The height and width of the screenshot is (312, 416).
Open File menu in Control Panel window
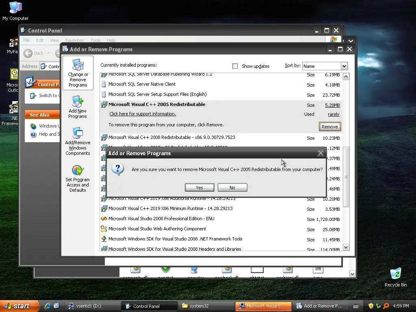pyautogui.click(x=26, y=40)
